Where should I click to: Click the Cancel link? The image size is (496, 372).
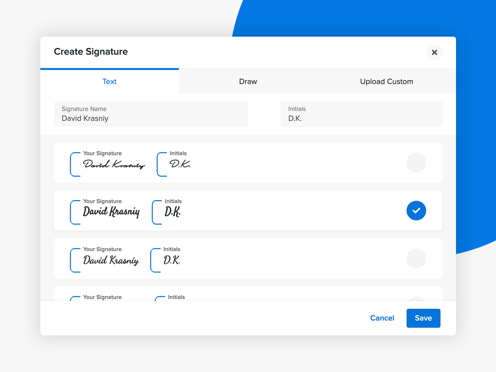(382, 318)
